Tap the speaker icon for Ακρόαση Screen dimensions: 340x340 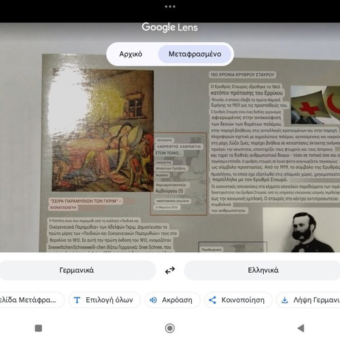click(x=153, y=300)
